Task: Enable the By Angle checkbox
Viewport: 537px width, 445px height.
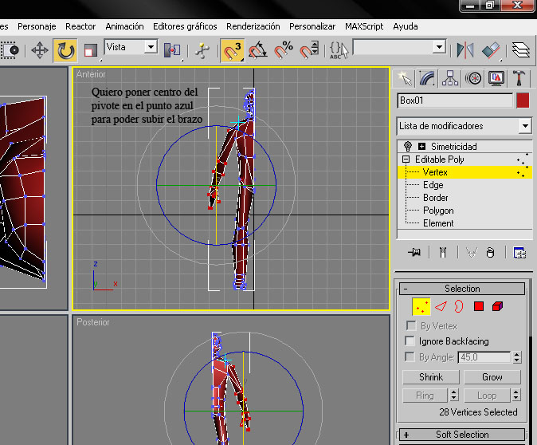Action: point(410,356)
